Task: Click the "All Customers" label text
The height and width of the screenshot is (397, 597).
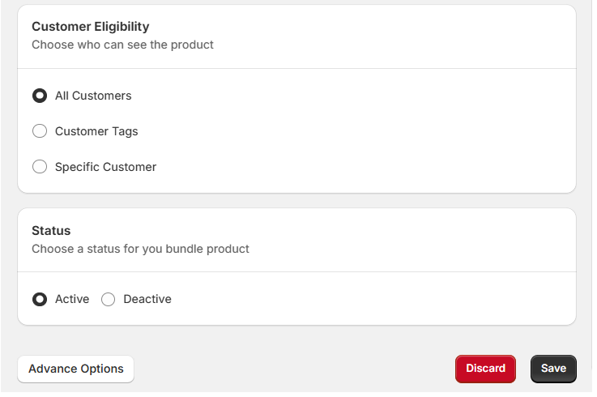Action: point(93,96)
